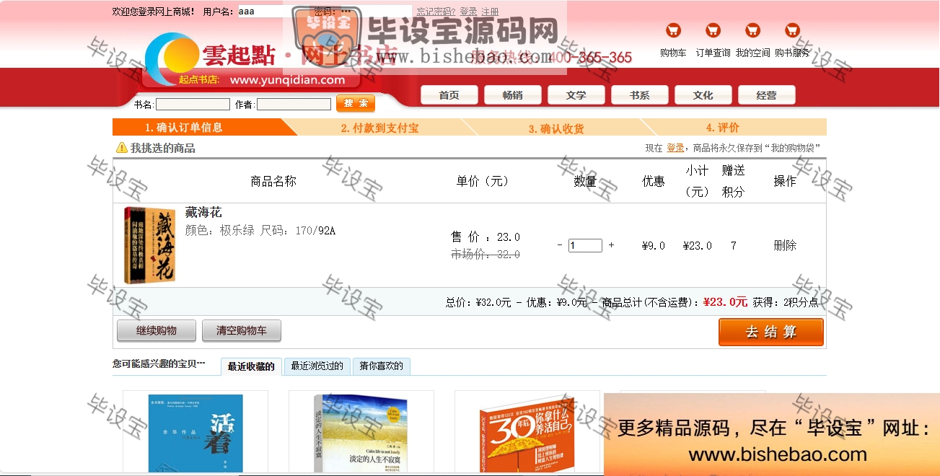Open the 活着 book cover thumbnail
940x476 pixels.
(196, 433)
